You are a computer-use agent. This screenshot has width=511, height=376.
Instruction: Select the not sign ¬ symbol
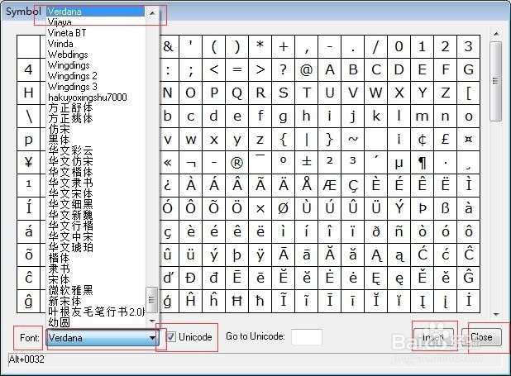(x=191, y=162)
